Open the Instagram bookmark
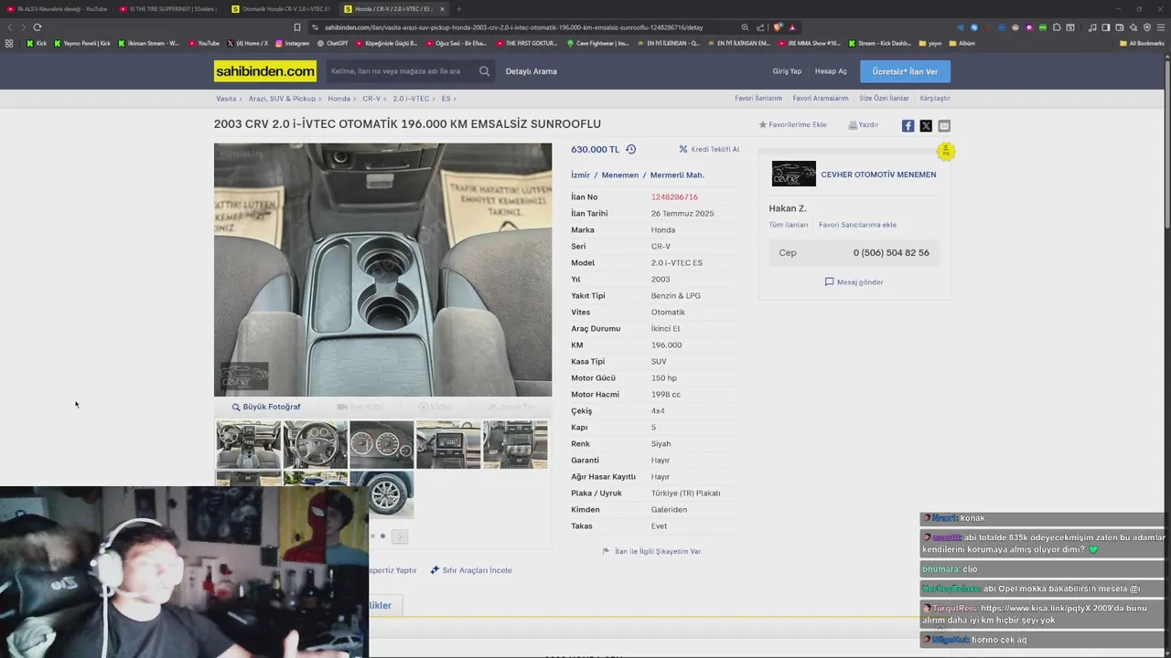This screenshot has height=658, width=1171. tap(293, 43)
